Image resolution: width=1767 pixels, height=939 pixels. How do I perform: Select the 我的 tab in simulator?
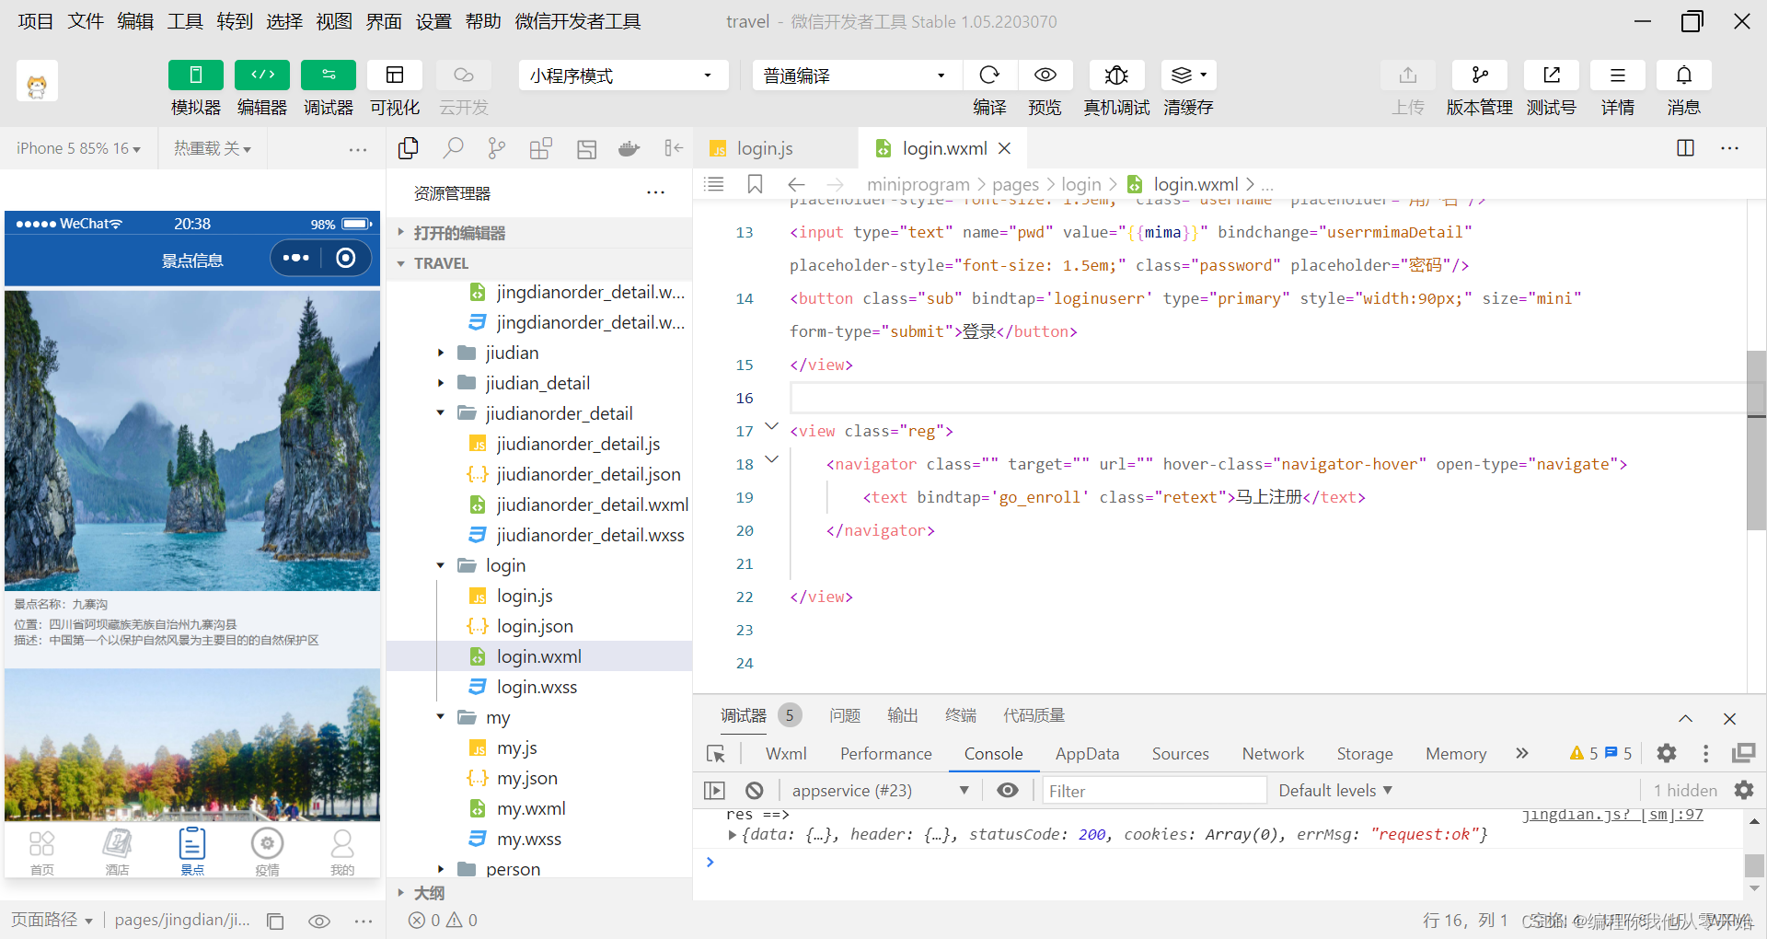(x=342, y=852)
